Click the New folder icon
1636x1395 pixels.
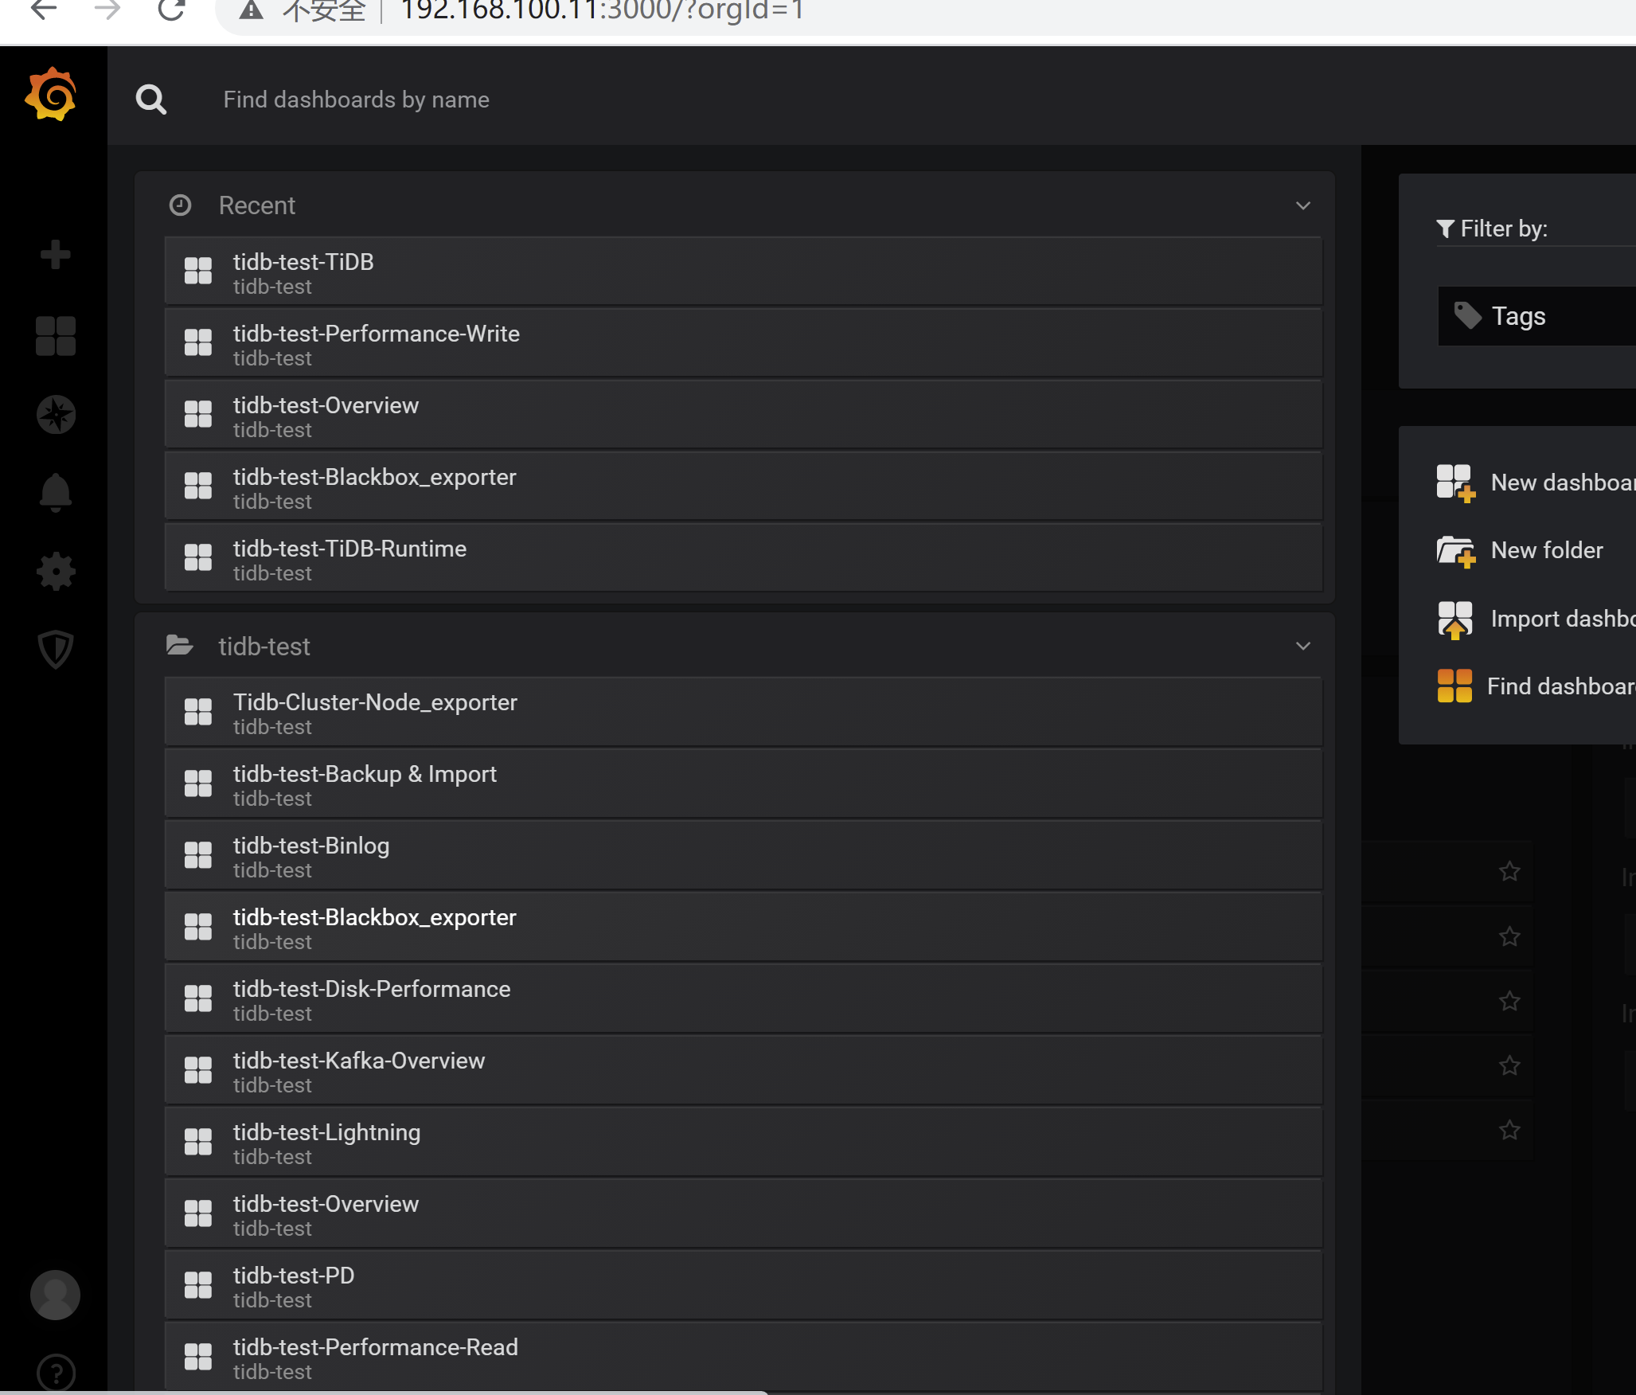1455,551
